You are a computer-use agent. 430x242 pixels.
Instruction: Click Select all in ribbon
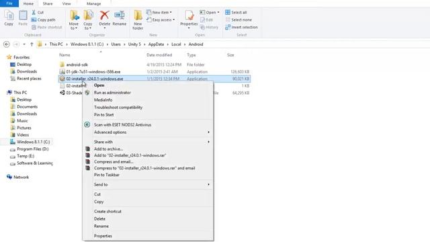[236, 12]
